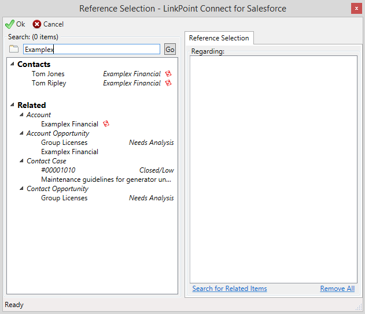Click Examplex Financial text beside Tom Ripley
Image resolution: width=365 pixels, height=314 pixels.
(132, 83)
